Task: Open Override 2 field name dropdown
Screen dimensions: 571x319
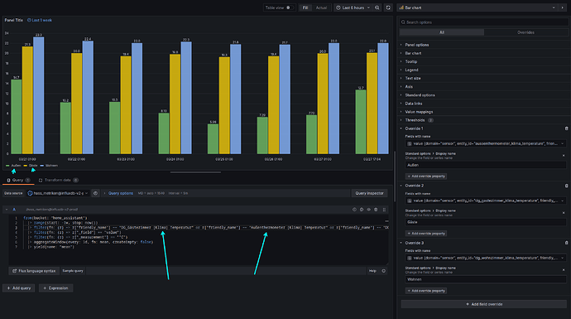Action: click(x=486, y=201)
